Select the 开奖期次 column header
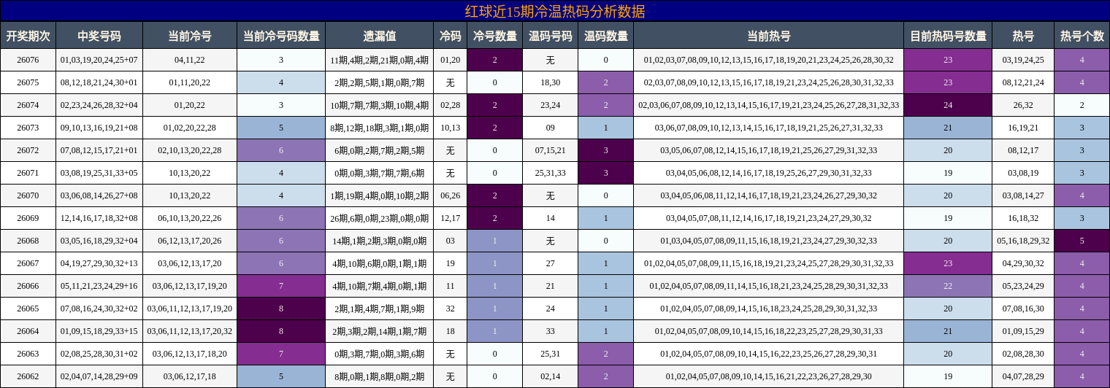Screen dimensions: 1110x388 28,36
